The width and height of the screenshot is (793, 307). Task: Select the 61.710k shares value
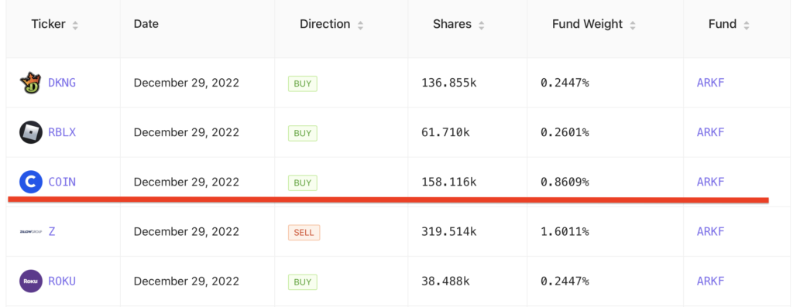pyautogui.click(x=445, y=133)
